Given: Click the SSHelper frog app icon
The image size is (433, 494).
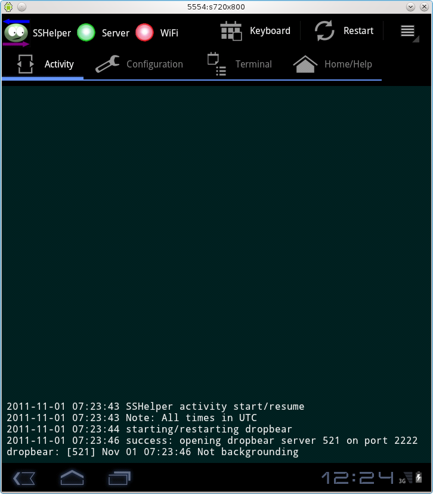Looking at the screenshot, I should 16,33.
